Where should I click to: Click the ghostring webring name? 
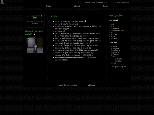(x=119, y=67)
